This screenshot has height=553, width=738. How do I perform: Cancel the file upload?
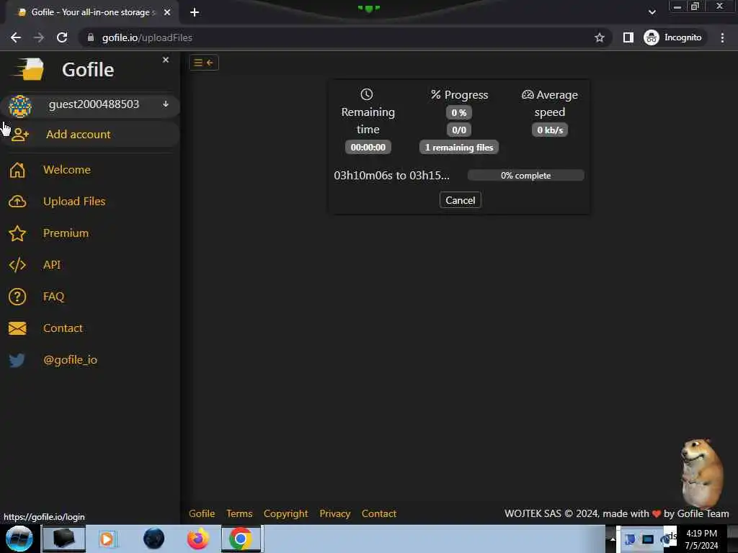coord(461,200)
